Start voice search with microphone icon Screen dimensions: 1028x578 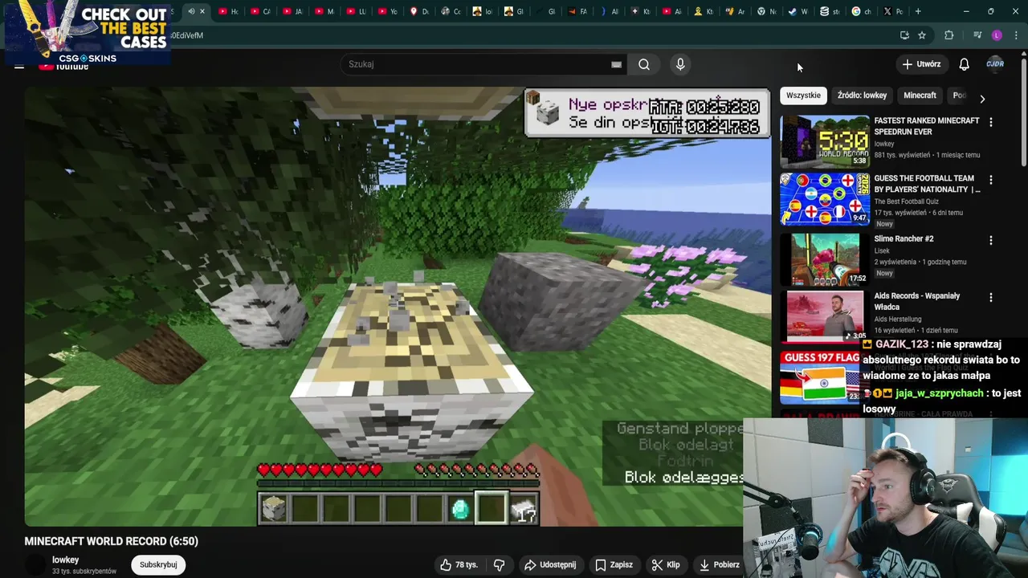tap(680, 64)
